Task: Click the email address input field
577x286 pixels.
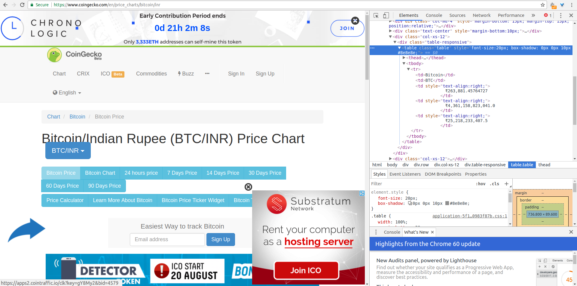Action: click(x=167, y=239)
